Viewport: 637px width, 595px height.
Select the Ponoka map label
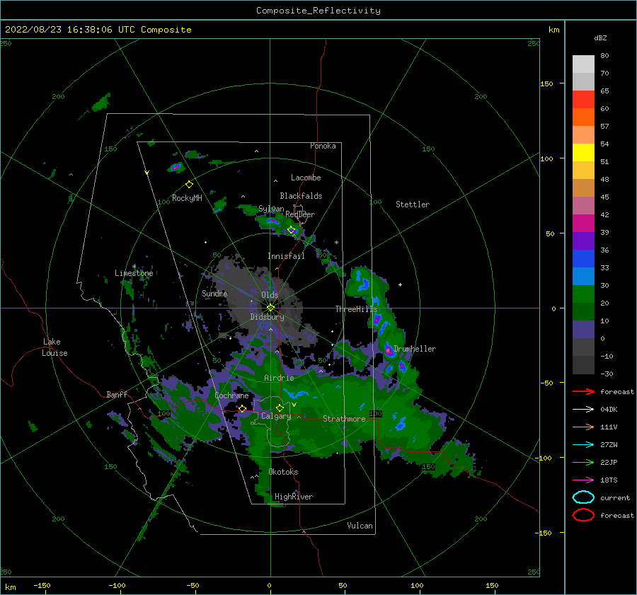(x=323, y=146)
